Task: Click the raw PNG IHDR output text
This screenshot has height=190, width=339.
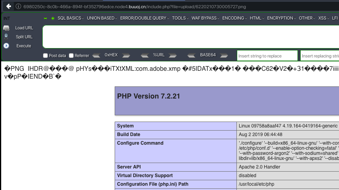Action: pos(171,72)
